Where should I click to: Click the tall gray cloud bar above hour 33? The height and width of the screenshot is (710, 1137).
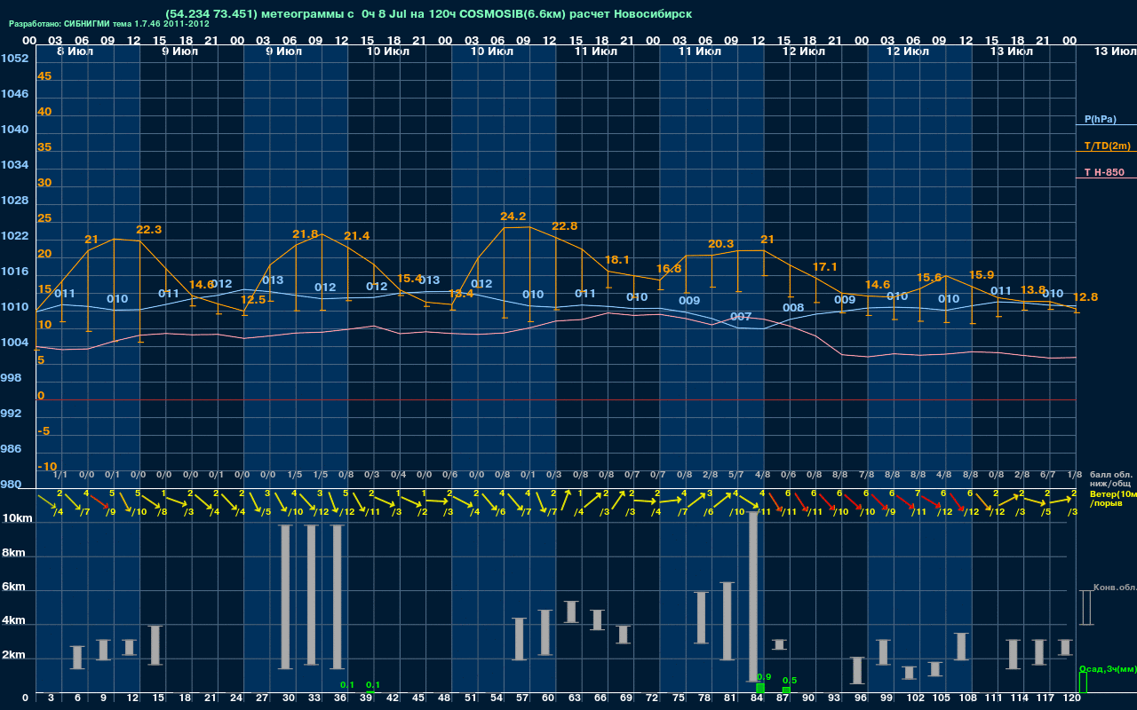coord(312,595)
